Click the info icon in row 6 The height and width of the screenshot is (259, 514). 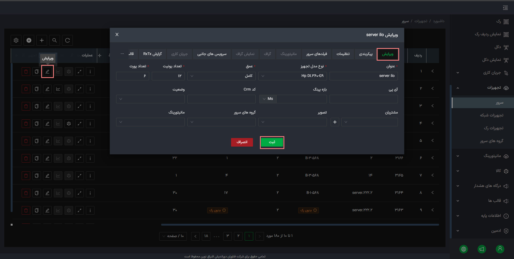tap(90, 158)
